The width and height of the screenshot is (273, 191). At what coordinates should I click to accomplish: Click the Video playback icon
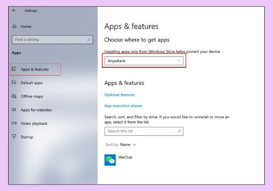tap(14, 123)
